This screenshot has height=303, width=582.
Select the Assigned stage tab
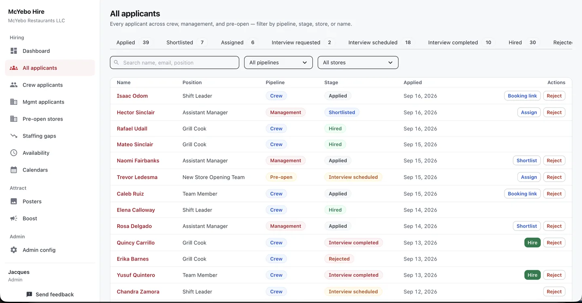pyautogui.click(x=239, y=42)
